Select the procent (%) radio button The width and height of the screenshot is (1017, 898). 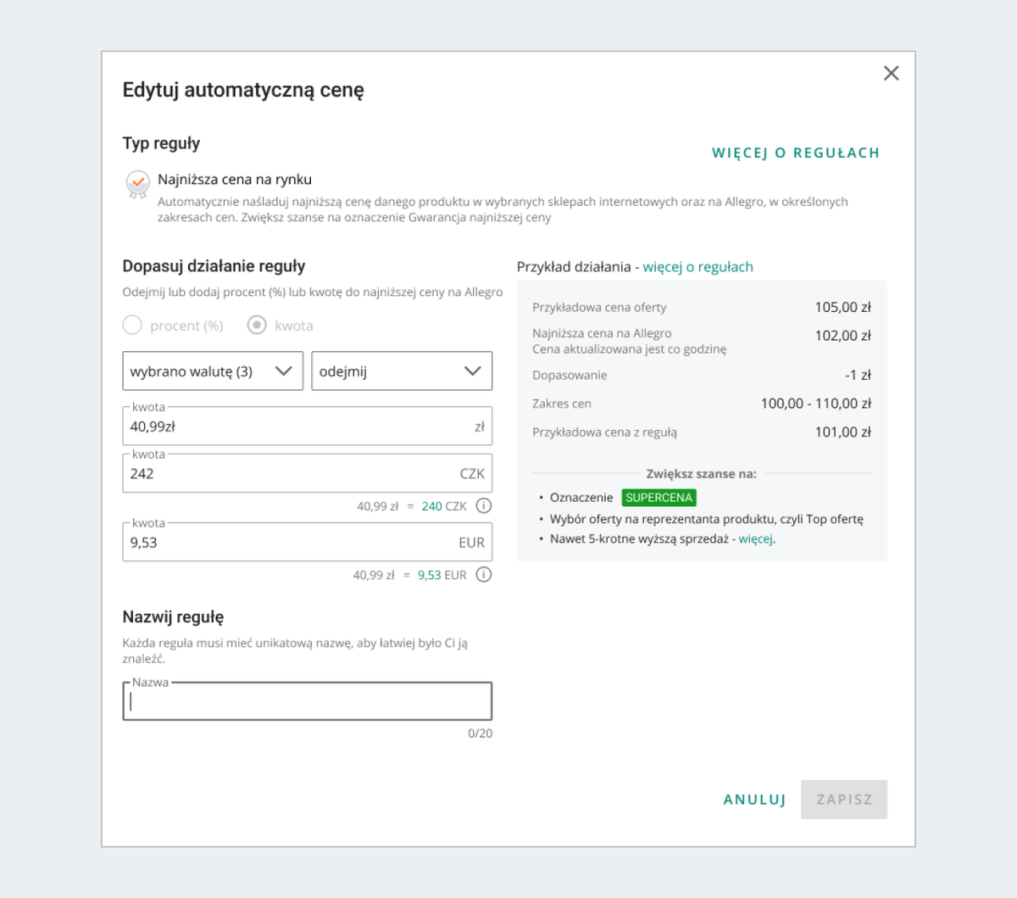132,325
